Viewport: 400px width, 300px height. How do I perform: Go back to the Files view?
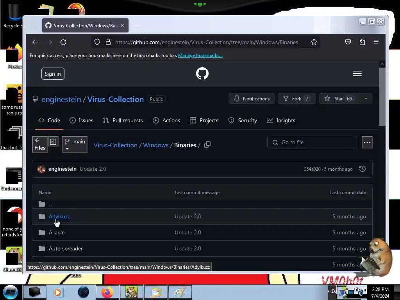pos(40,145)
